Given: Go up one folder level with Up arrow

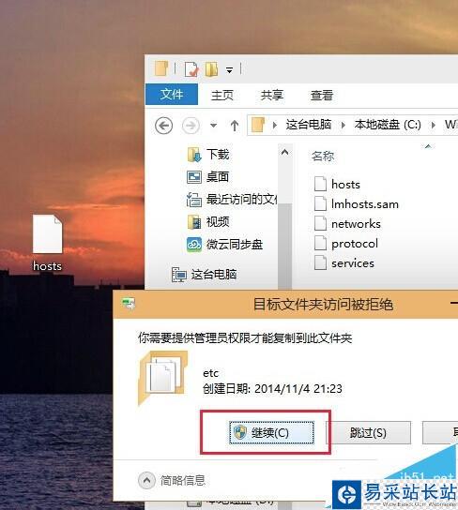Looking at the screenshot, I should [235, 126].
